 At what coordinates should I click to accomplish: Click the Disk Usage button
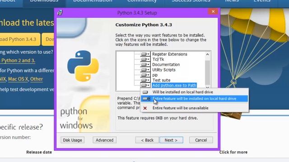(72, 140)
